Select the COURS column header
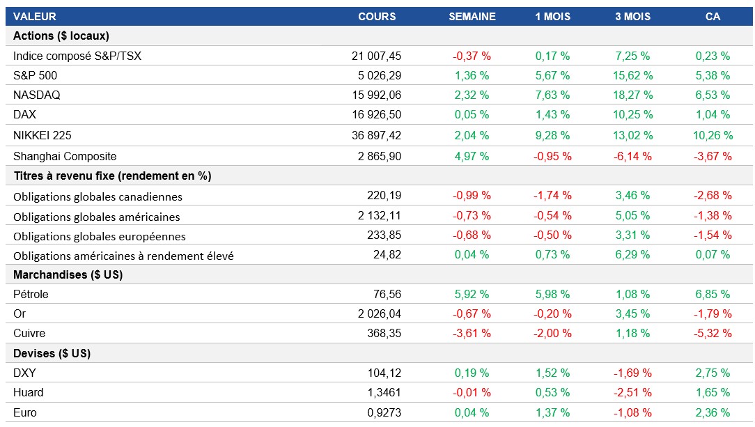Screen dimensions: 755x427 [377, 16]
